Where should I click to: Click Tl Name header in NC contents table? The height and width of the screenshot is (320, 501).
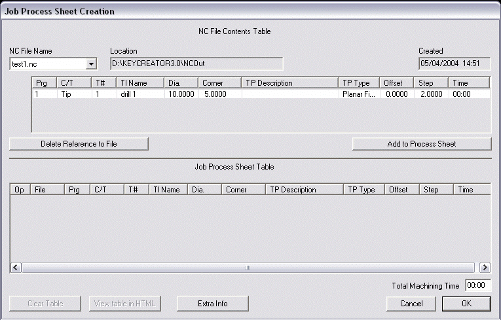coord(140,83)
